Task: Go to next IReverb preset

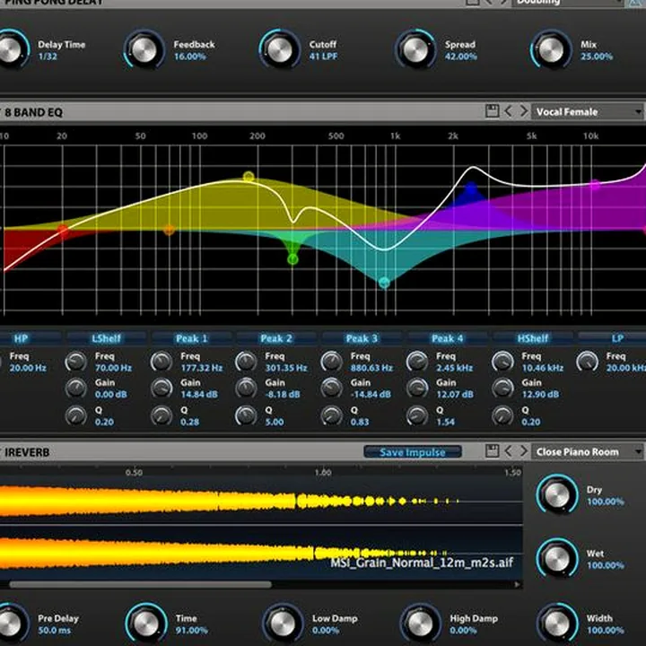Action: pos(524,451)
